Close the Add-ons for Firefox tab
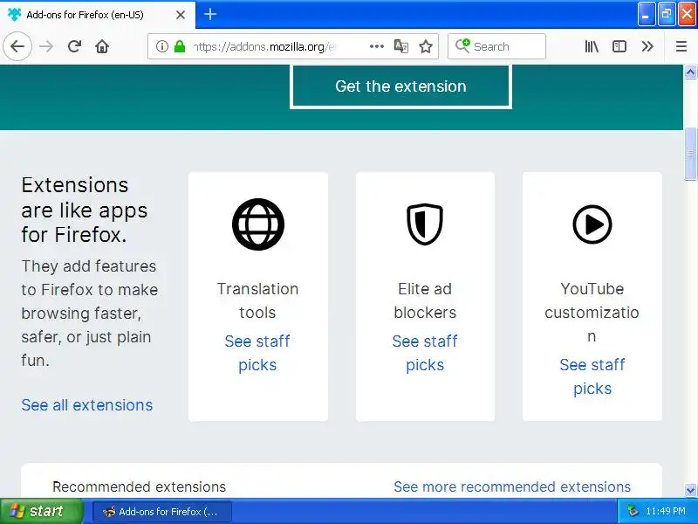This screenshot has width=698, height=524. [181, 15]
